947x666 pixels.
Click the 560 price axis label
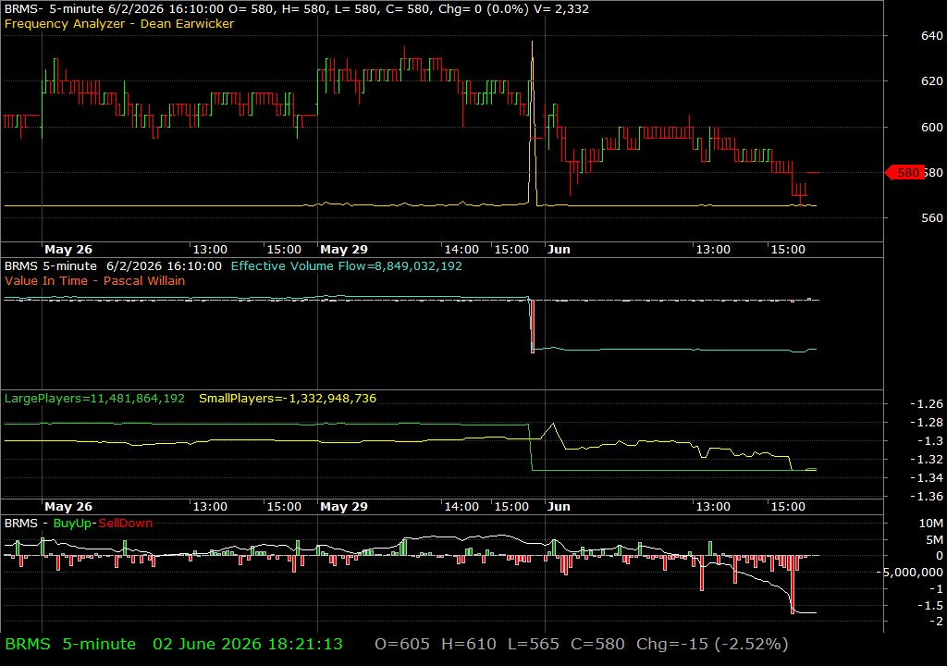point(932,218)
